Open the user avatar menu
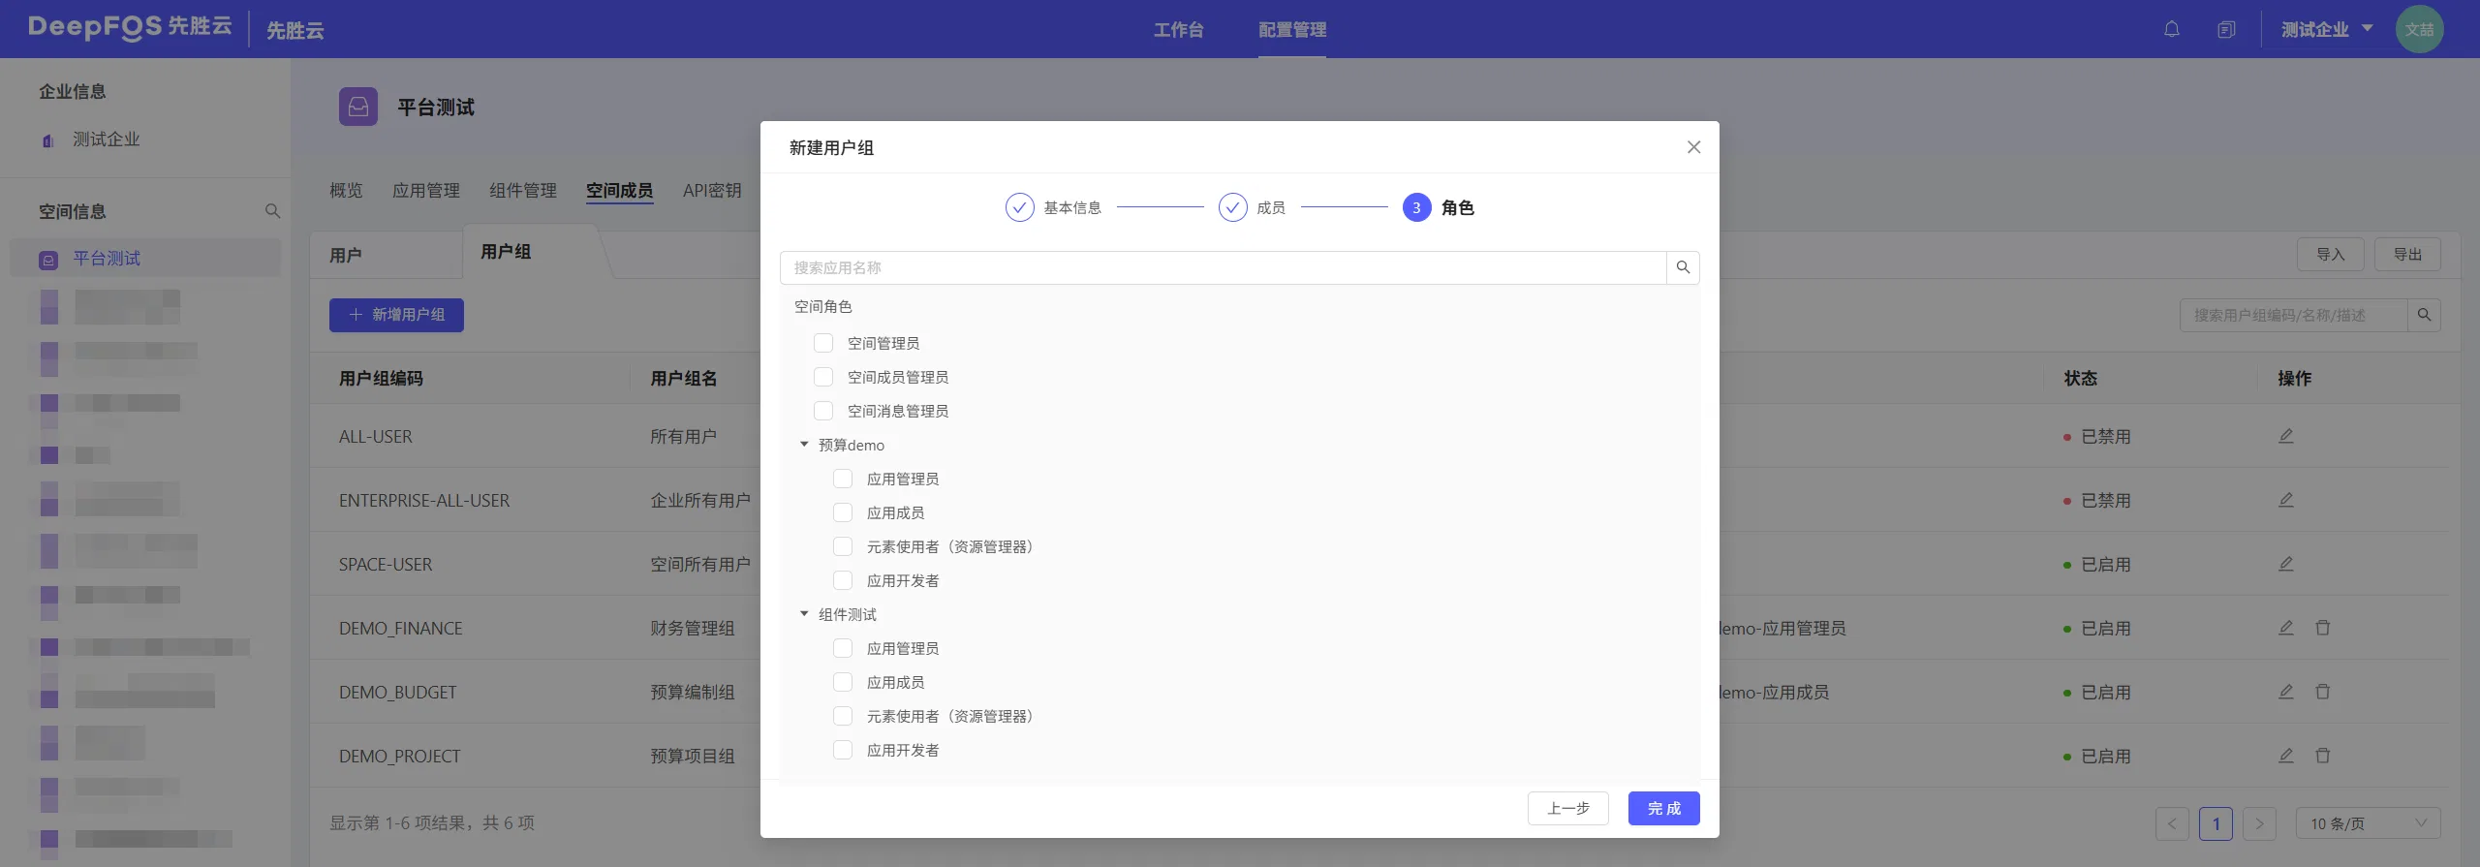 [x=2419, y=29]
